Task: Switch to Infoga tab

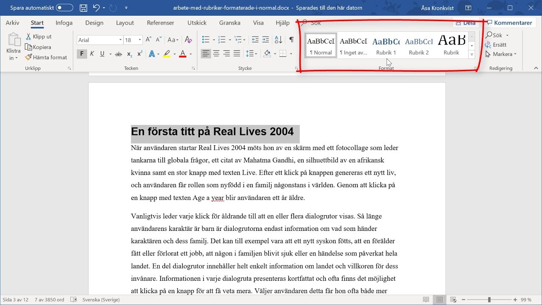Action: 64,23
